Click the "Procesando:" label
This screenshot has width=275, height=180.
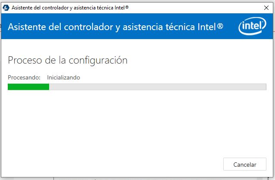point(24,77)
